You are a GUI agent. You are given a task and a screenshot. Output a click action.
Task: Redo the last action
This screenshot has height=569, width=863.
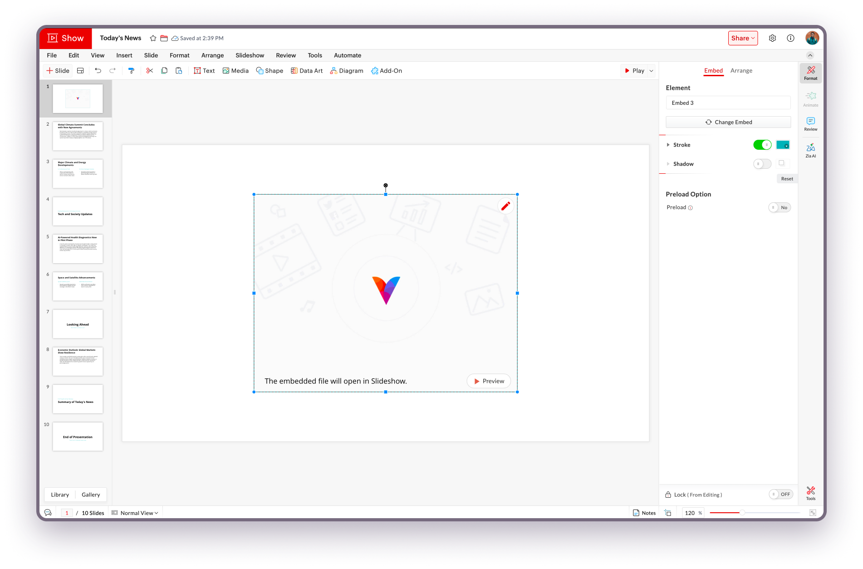tap(113, 71)
